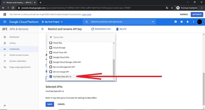Image resolution: width=205 pixels, height=110 pixels.
Task: Open Cloud Shell terminal icon
Action: click(175, 22)
